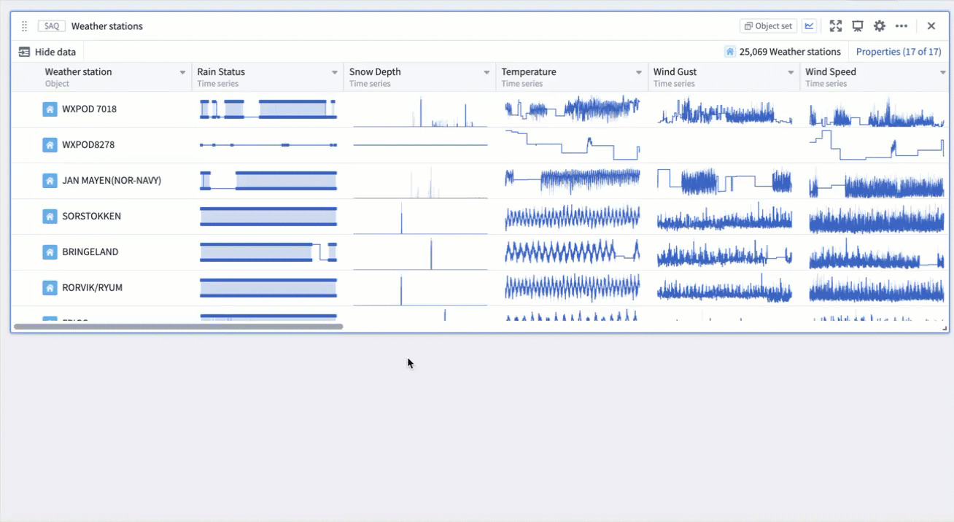Image resolution: width=954 pixels, height=522 pixels.
Task: Open the Temperature column dropdown arrow
Action: pos(639,72)
